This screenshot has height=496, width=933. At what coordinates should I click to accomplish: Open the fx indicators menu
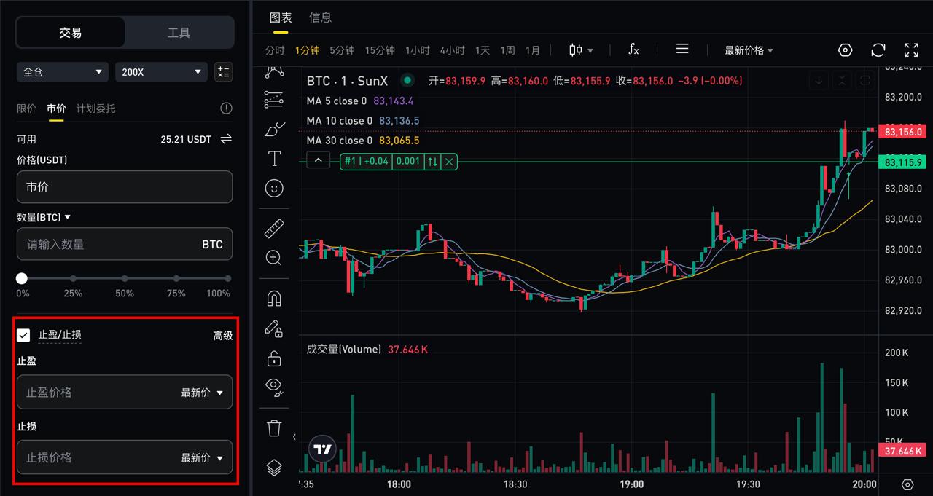[x=633, y=50]
